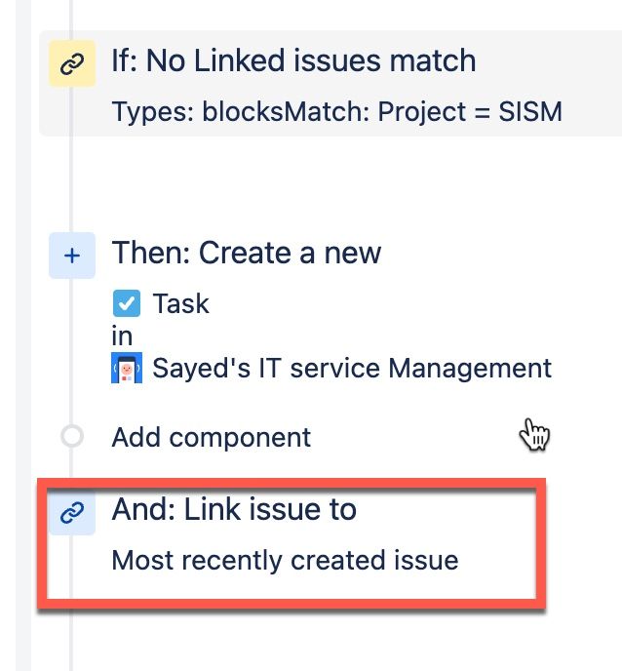Viewport: 622px width, 671px height.
Task: Open the If: No Linked issues match condition
Action: tap(293, 60)
